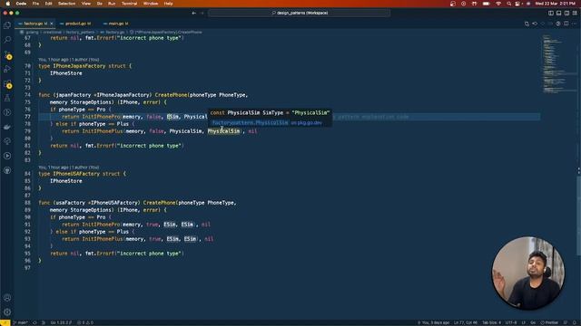Click the Prettier status bar item

pos(549,322)
